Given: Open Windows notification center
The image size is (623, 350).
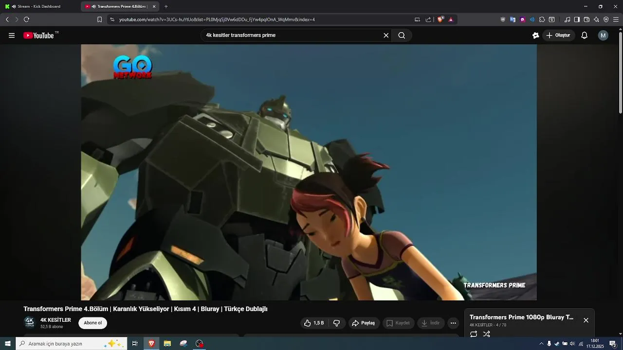Looking at the screenshot, I should point(613,344).
